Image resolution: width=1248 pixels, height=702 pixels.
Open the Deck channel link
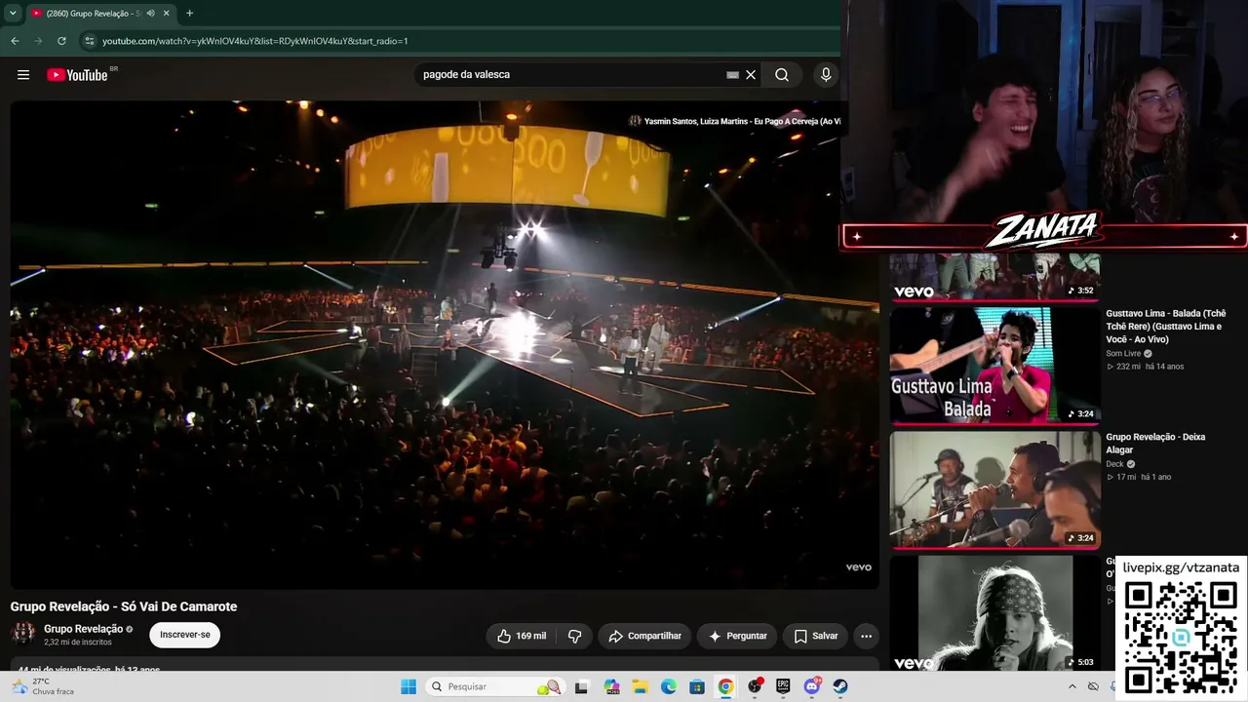click(x=1114, y=464)
